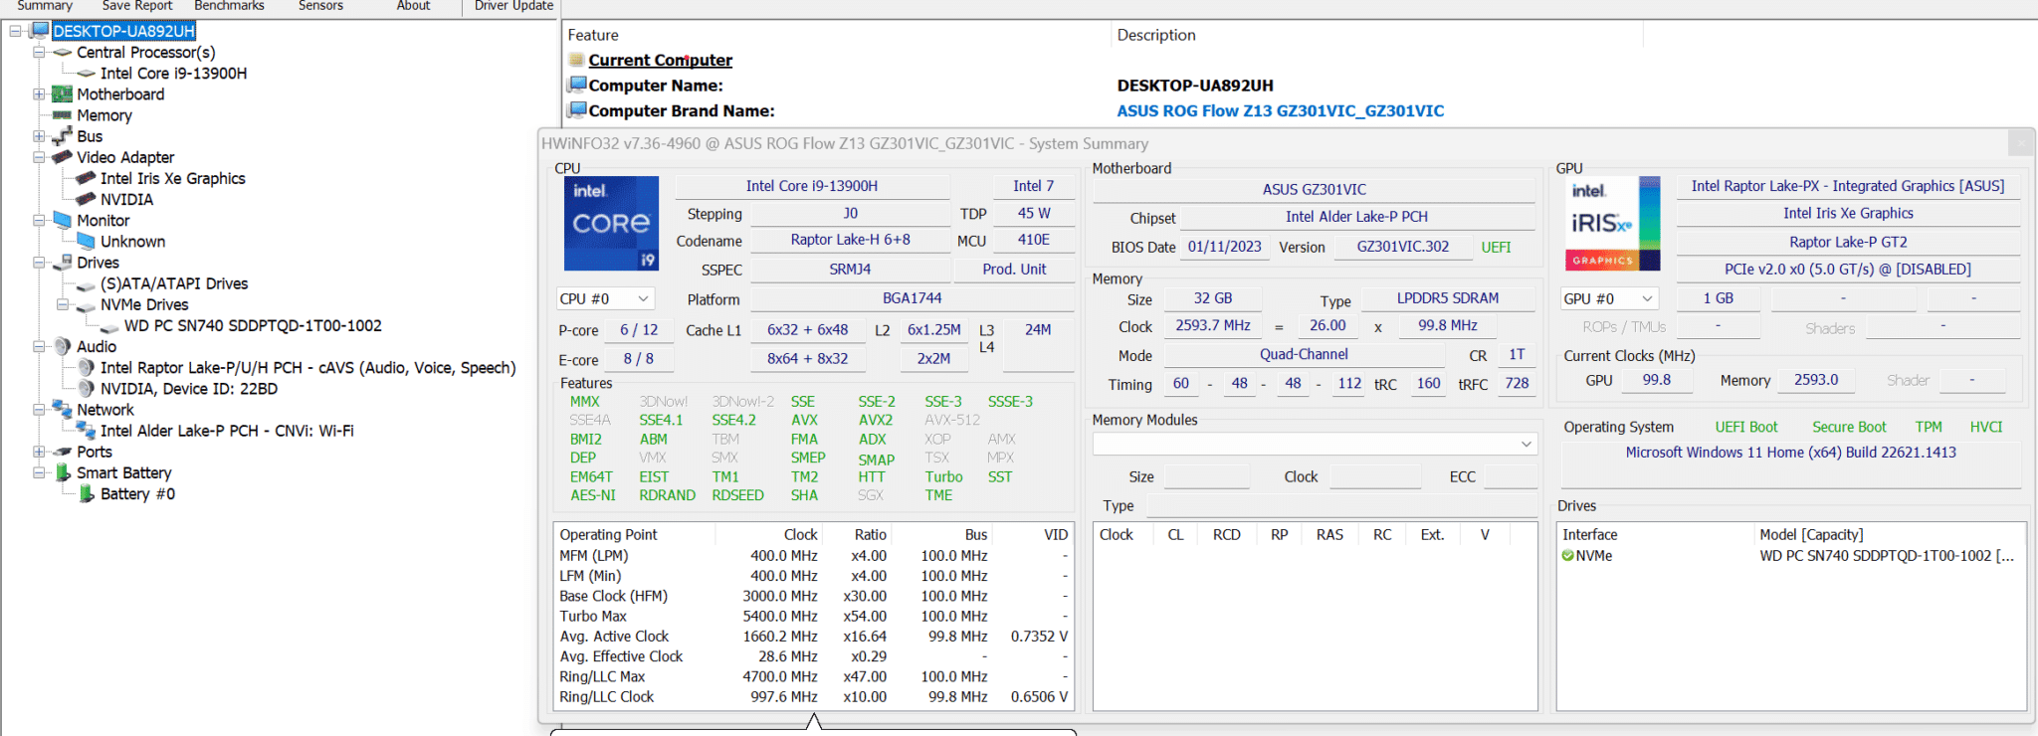This screenshot has height=736, width=2038.
Task: Click the icon next to Intel Iris Xe Graphics
Action: pyautogui.click(x=87, y=178)
